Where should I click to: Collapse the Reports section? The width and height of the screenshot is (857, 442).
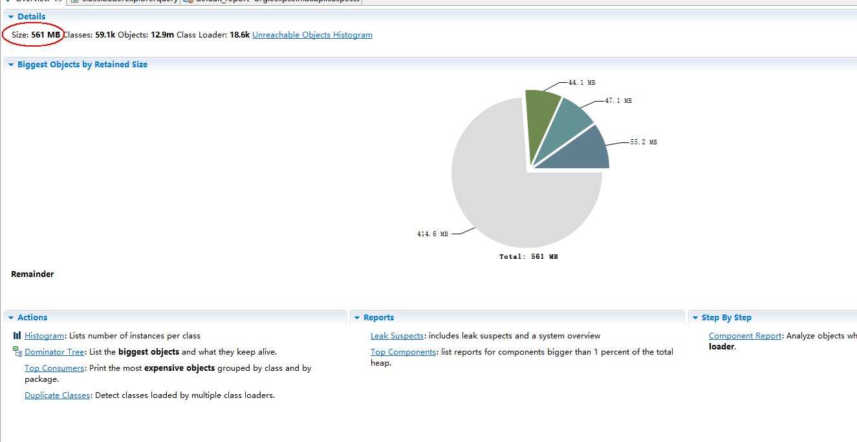pyautogui.click(x=357, y=318)
